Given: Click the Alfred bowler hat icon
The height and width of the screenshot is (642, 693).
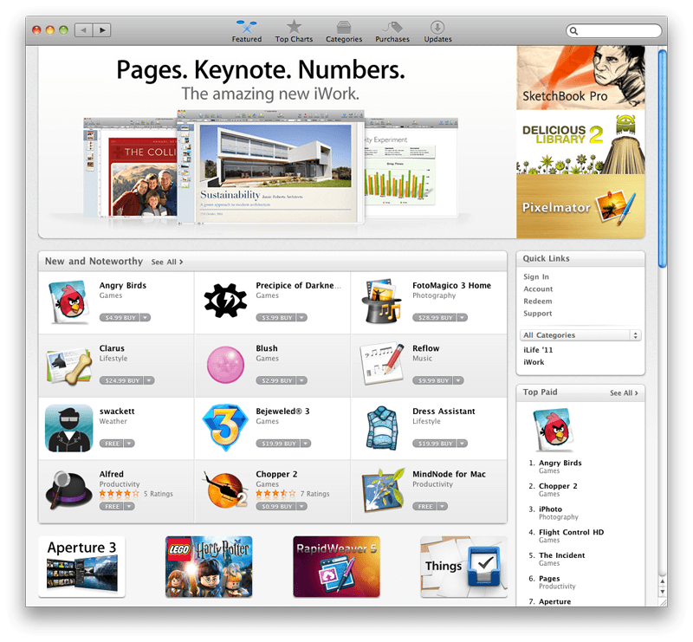Looking at the screenshot, I should [x=68, y=490].
